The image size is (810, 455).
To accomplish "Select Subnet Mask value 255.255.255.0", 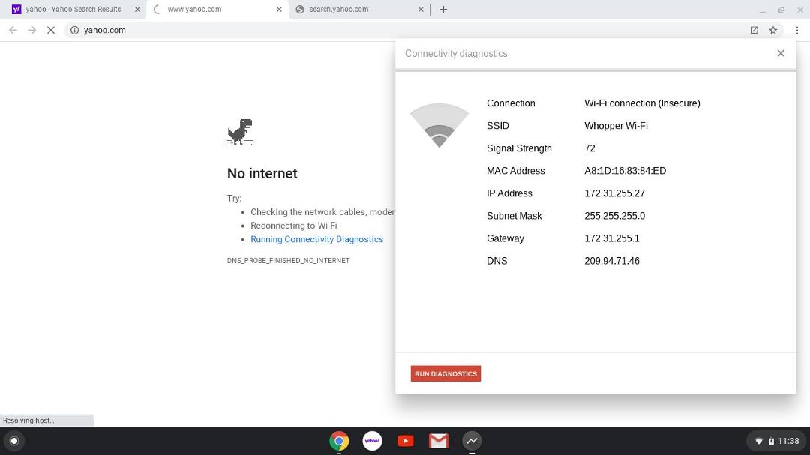I will 614,216.
